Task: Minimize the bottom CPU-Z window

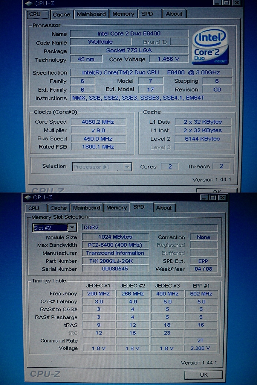Action: [204, 197]
